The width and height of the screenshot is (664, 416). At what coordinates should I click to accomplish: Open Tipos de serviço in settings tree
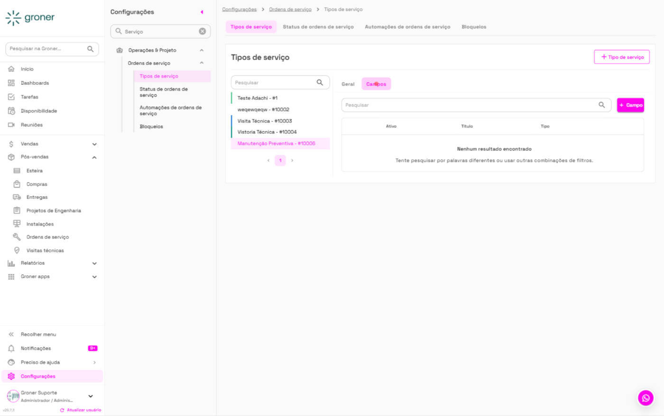click(172, 76)
